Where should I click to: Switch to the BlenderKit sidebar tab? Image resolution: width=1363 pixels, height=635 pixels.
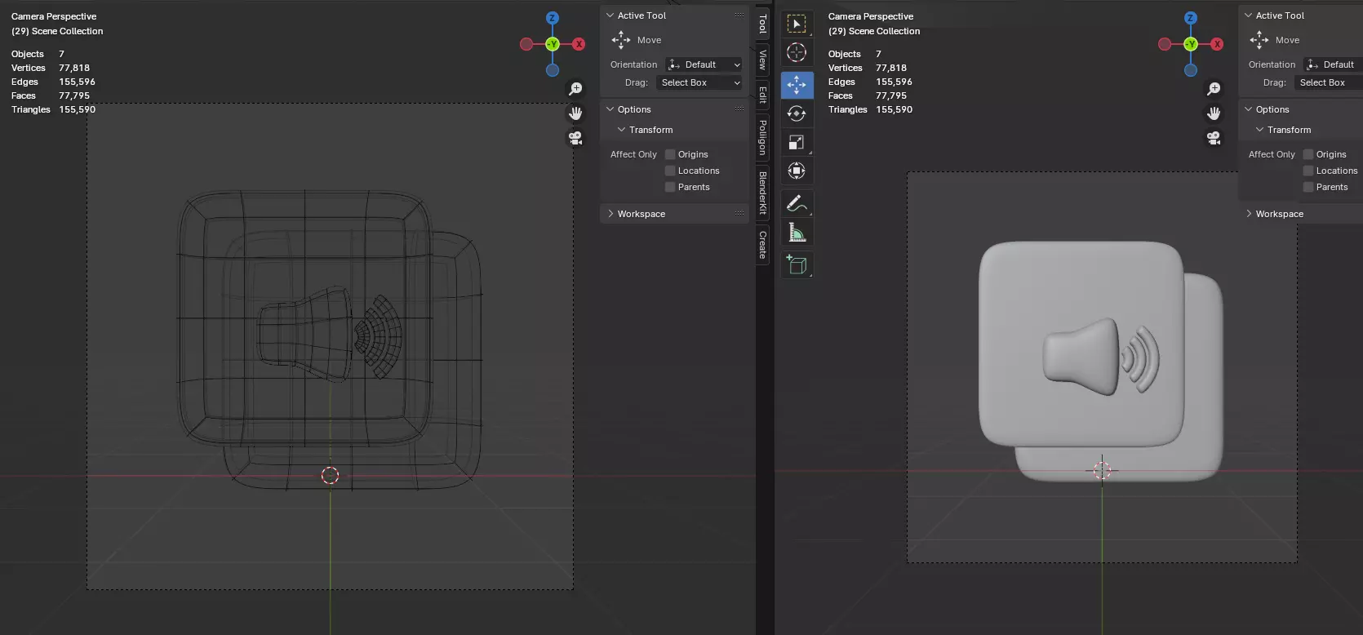tap(762, 193)
